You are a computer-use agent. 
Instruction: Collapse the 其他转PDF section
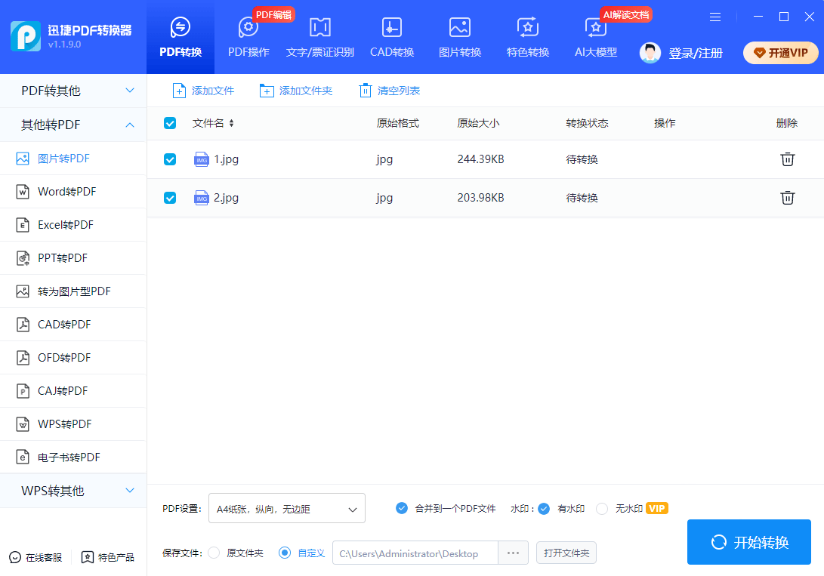(x=73, y=125)
